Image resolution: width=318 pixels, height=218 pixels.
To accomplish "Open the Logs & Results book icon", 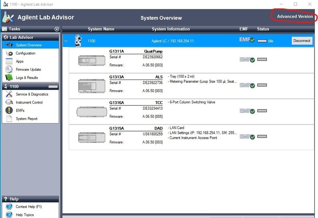I will (9, 77).
